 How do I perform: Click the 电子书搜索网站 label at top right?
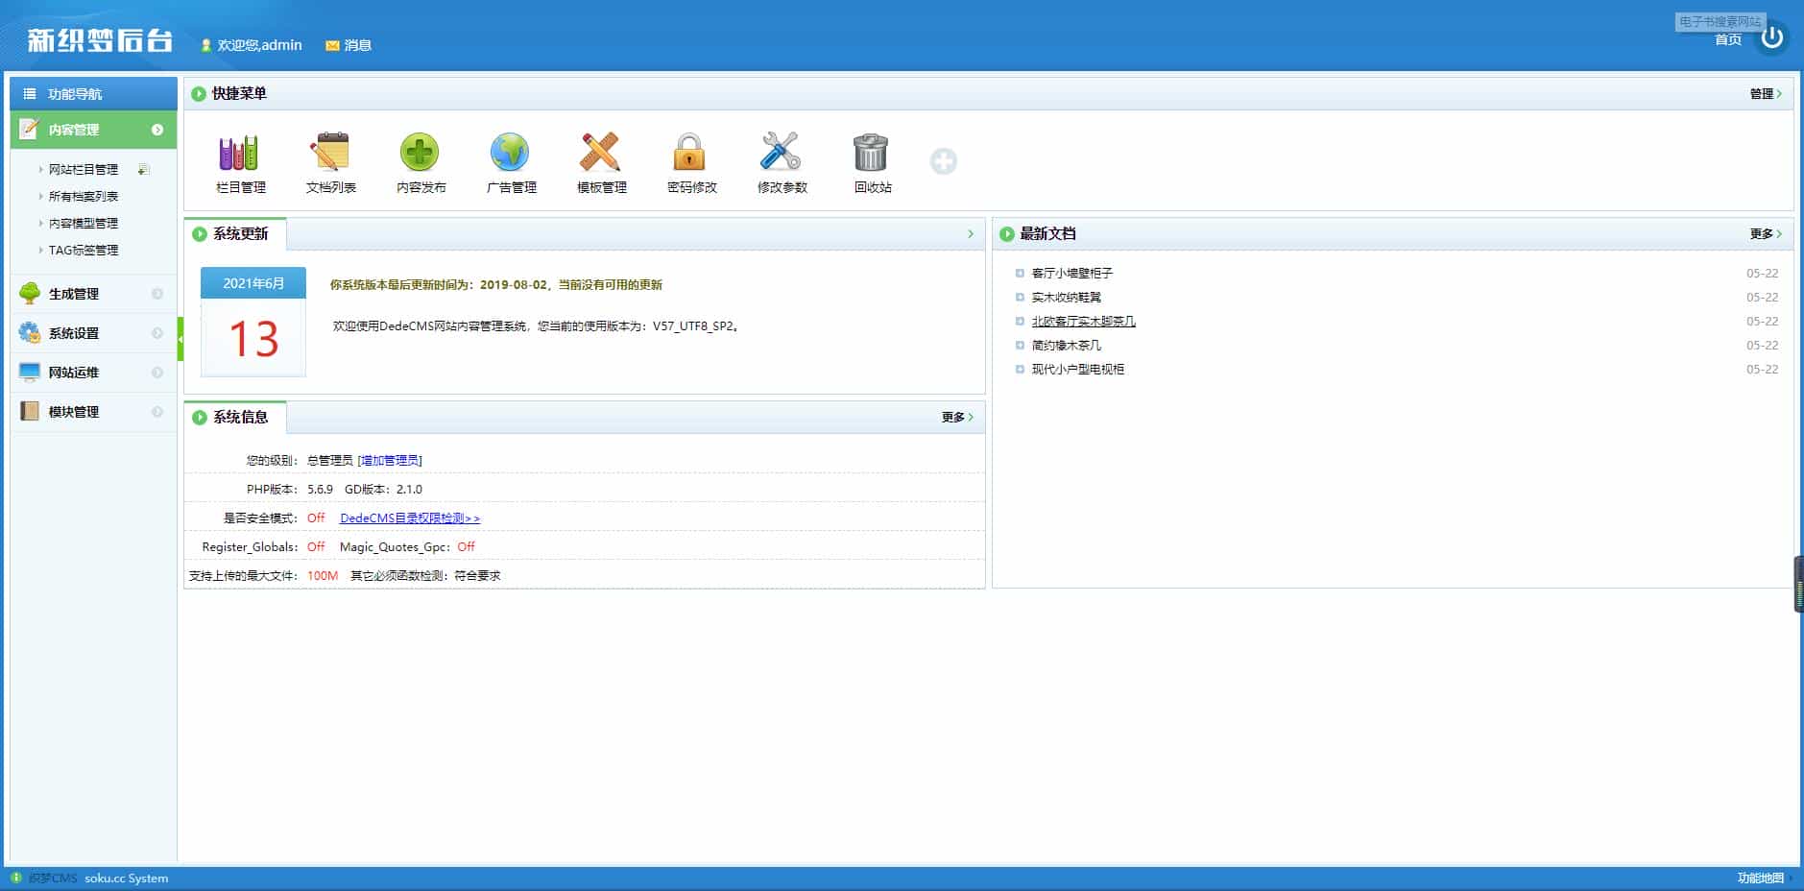point(1720,21)
